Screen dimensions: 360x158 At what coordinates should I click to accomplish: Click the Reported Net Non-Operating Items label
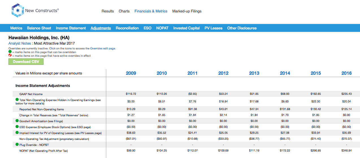[42, 109]
